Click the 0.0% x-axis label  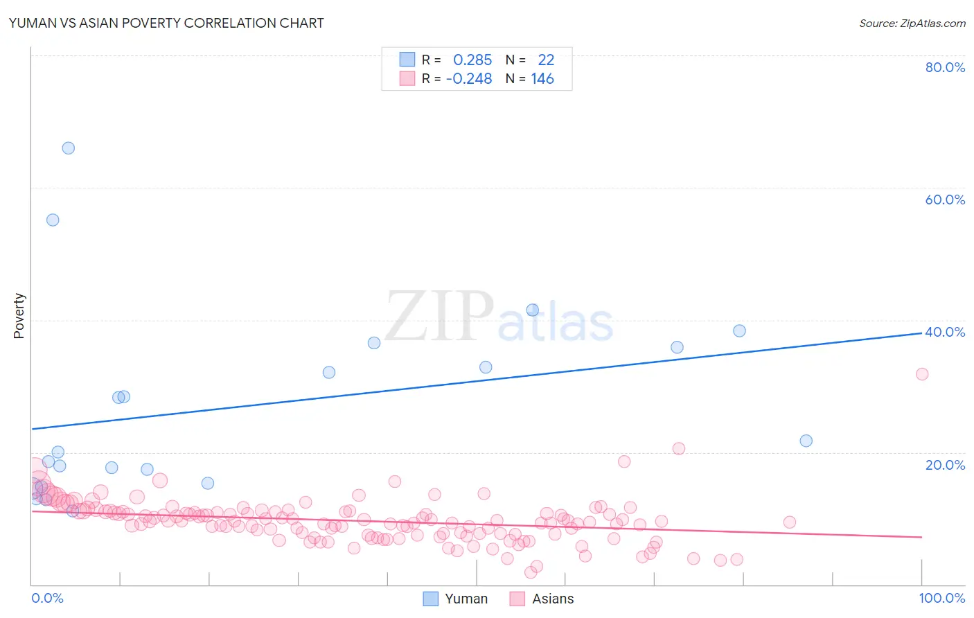(47, 598)
